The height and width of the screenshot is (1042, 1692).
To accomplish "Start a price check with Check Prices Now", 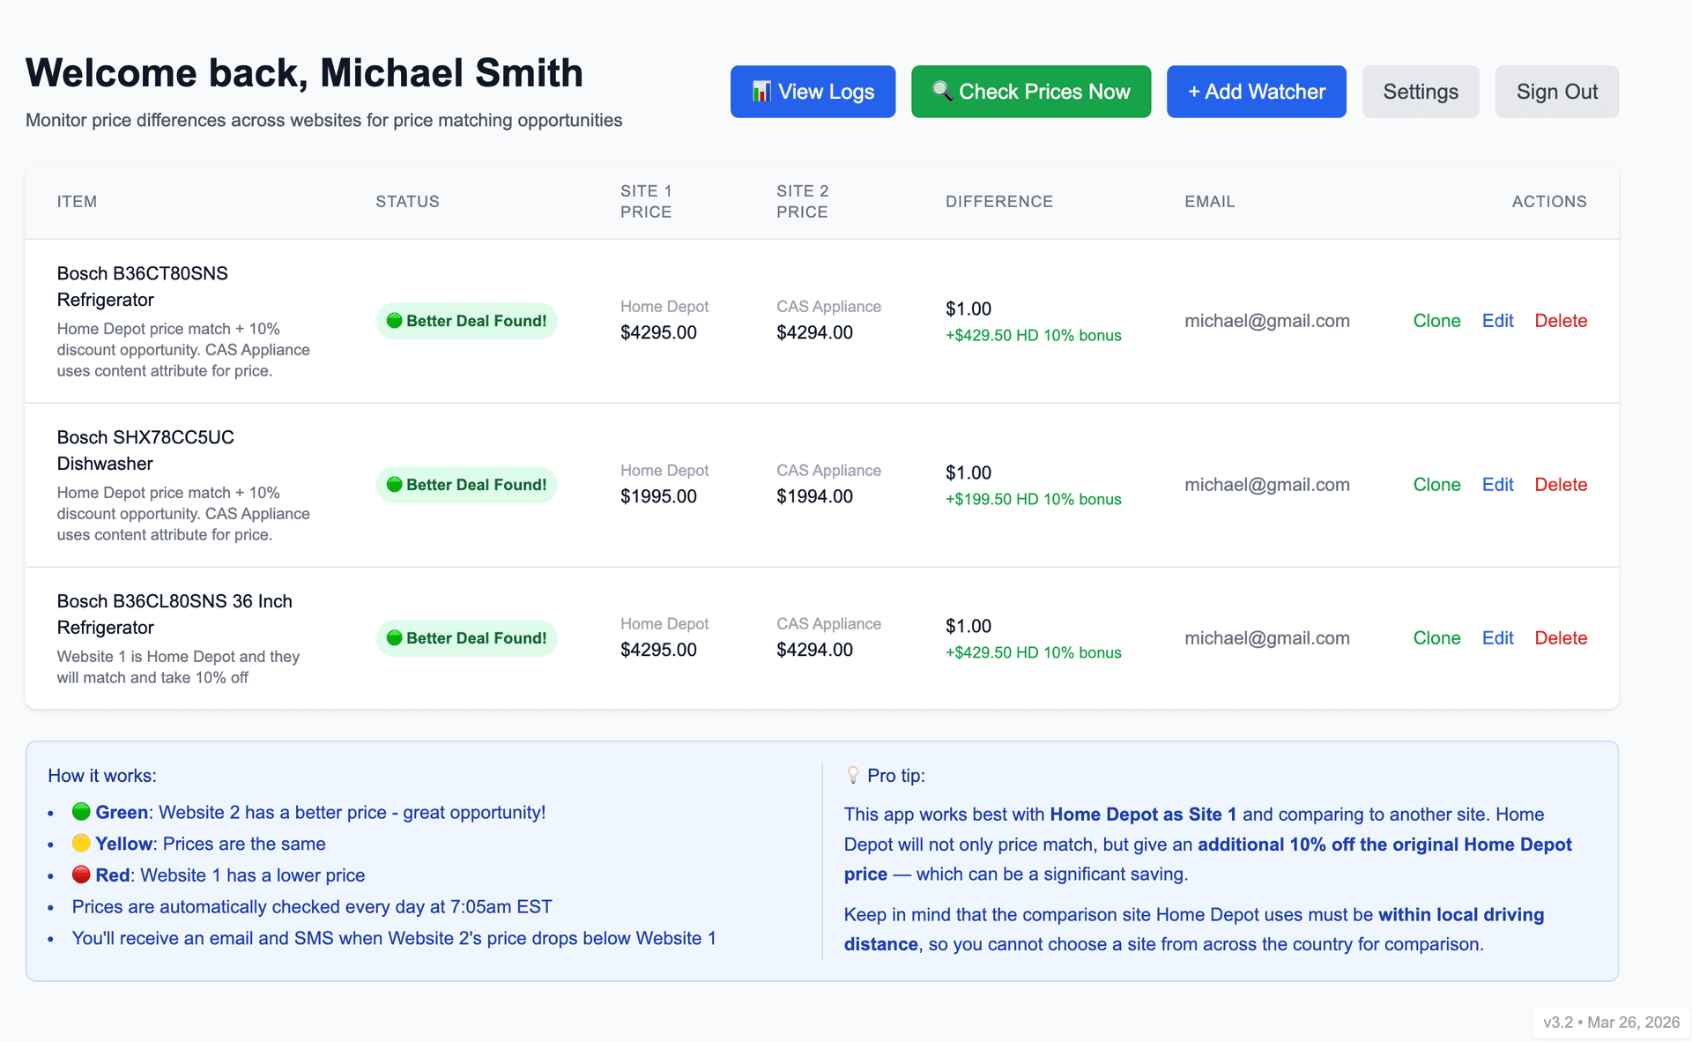I will [1031, 91].
